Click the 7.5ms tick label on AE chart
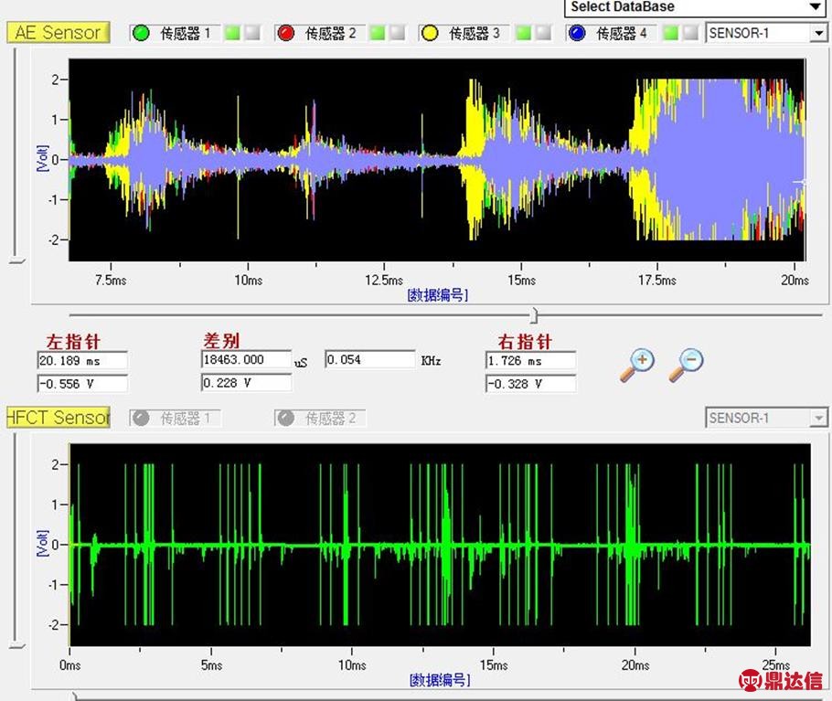832x701 pixels. coord(111,280)
